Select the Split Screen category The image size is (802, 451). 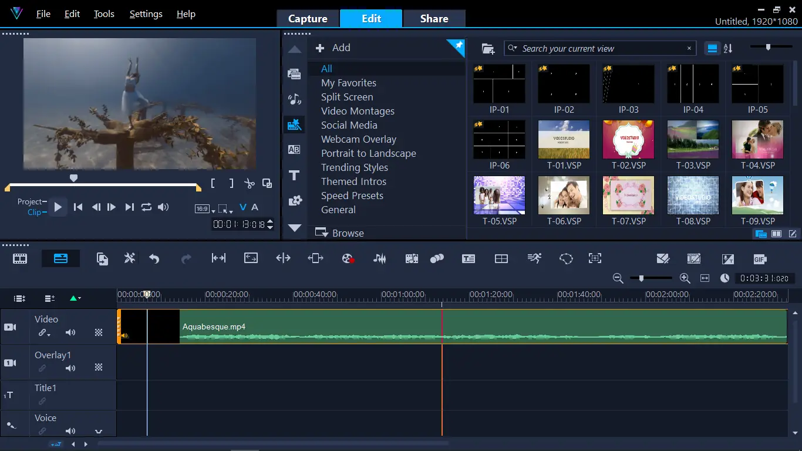tap(347, 97)
